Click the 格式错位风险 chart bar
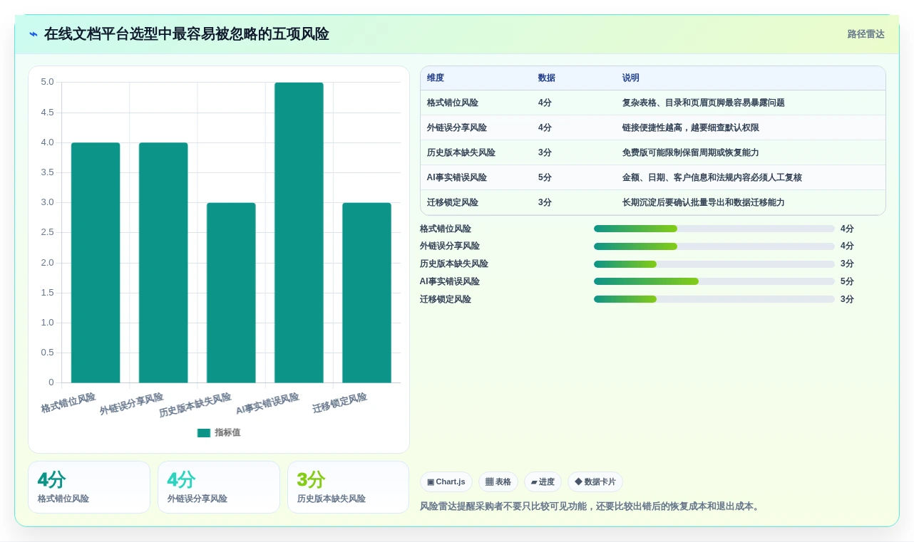Viewport: 914px width, 542px height. (x=96, y=263)
